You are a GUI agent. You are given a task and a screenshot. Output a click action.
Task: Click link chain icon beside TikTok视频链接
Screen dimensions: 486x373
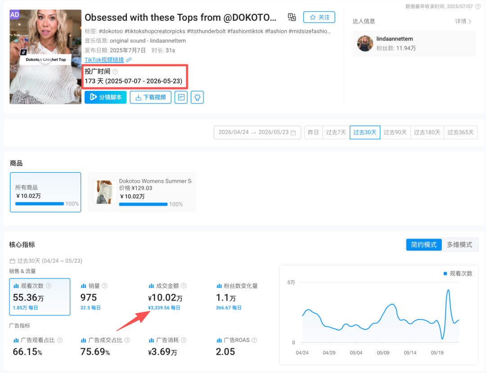[x=129, y=60]
